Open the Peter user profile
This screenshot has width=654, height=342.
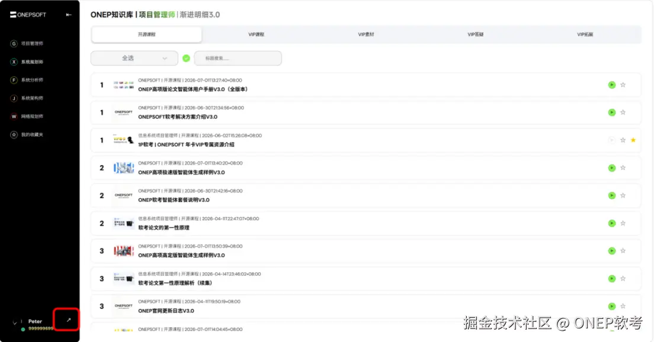coord(36,321)
